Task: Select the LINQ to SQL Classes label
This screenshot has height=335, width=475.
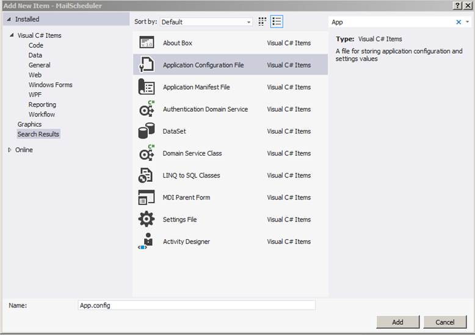Action: click(x=191, y=175)
